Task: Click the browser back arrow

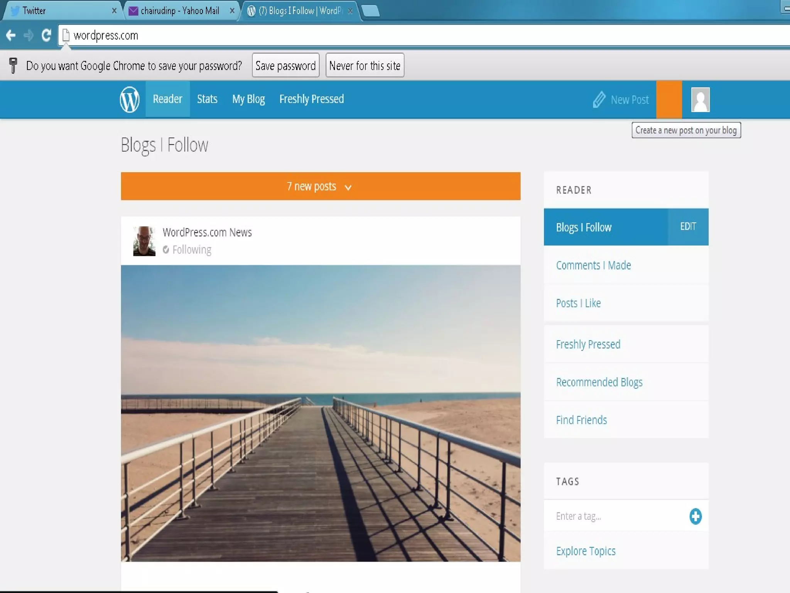Action: 11,36
